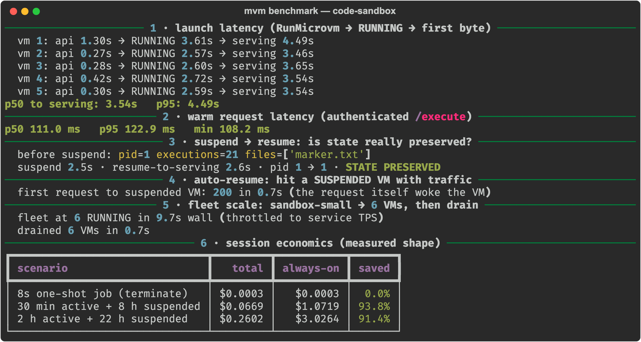
Task: Click the 'executions=21' value
Action: (x=197, y=155)
